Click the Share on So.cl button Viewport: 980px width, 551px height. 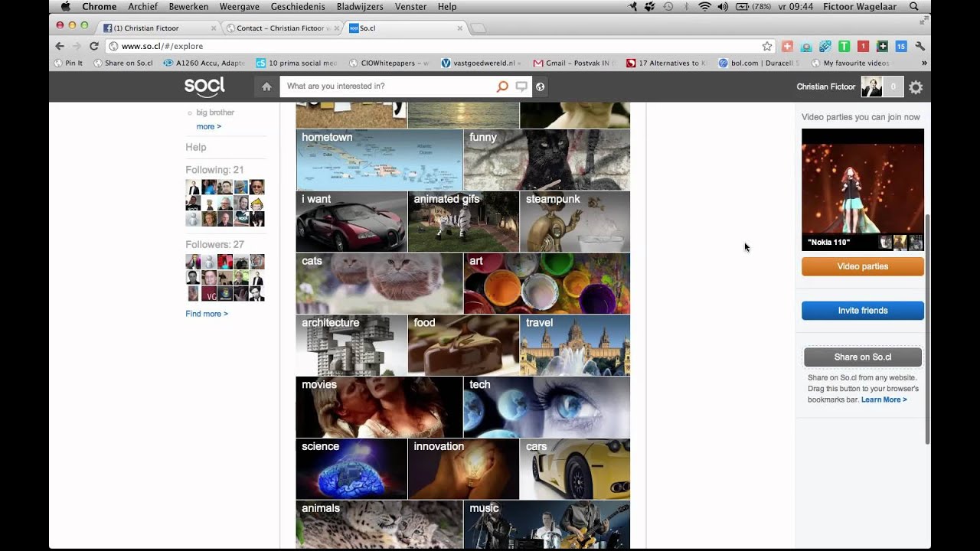point(863,357)
